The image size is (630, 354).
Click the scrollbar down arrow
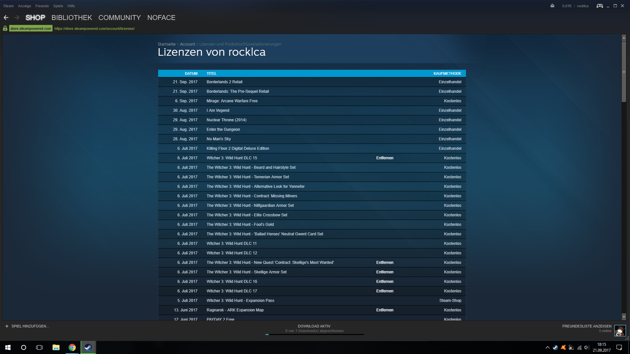click(x=624, y=317)
